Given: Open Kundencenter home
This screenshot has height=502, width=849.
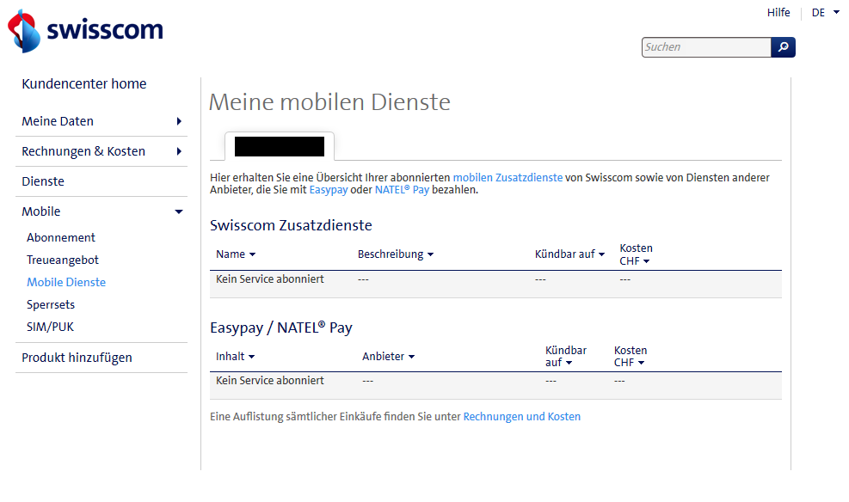Looking at the screenshot, I should pyautogui.click(x=83, y=83).
